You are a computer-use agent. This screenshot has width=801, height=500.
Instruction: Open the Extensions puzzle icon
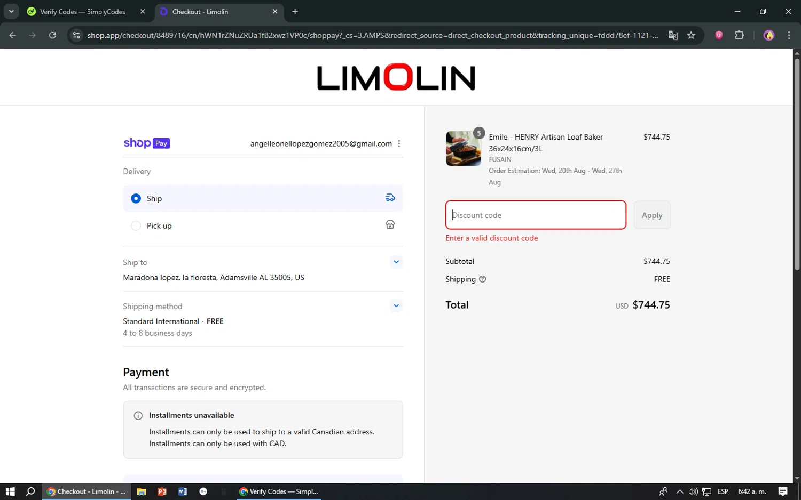(739, 35)
